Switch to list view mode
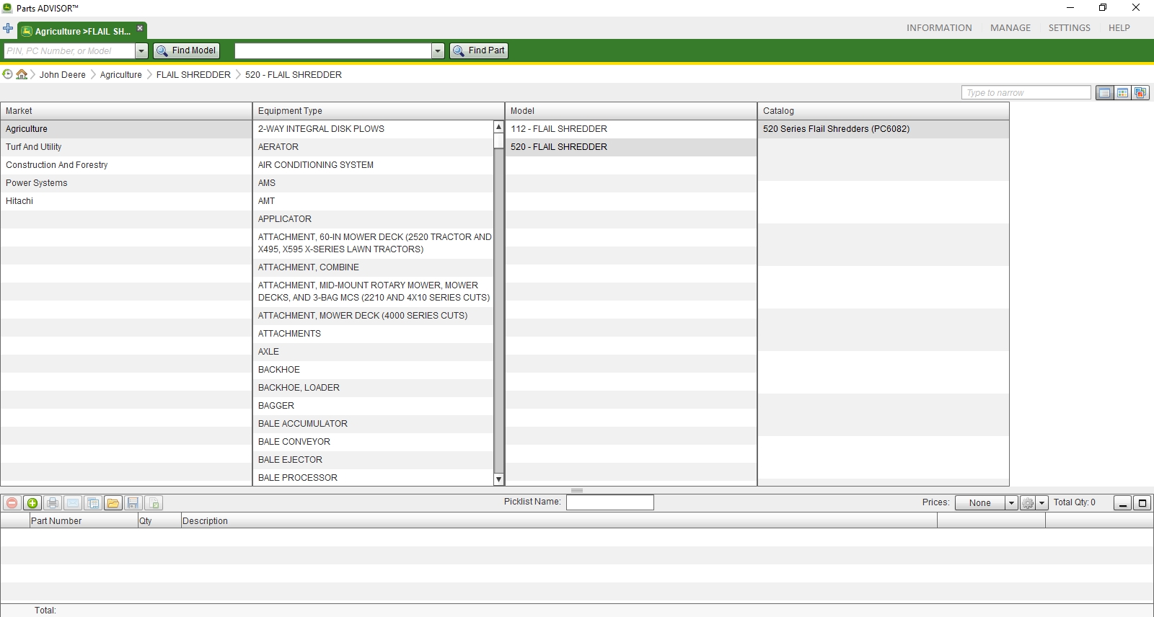 coord(1104,92)
